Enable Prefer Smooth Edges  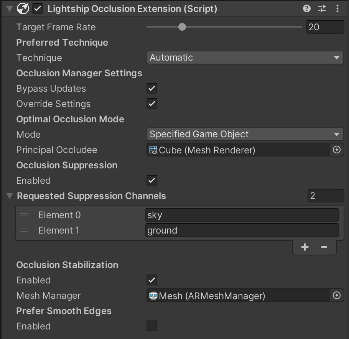151,326
